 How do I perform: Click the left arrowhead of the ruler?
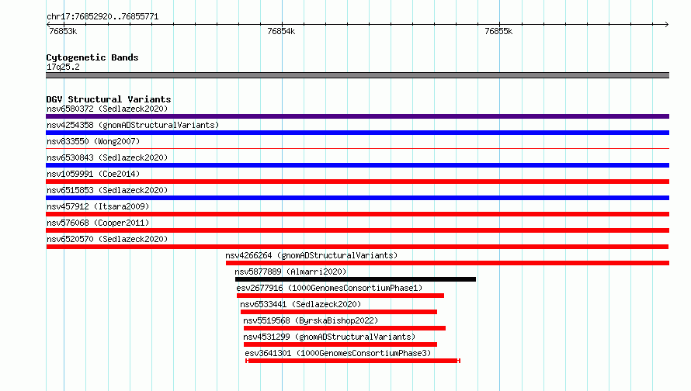48,24
